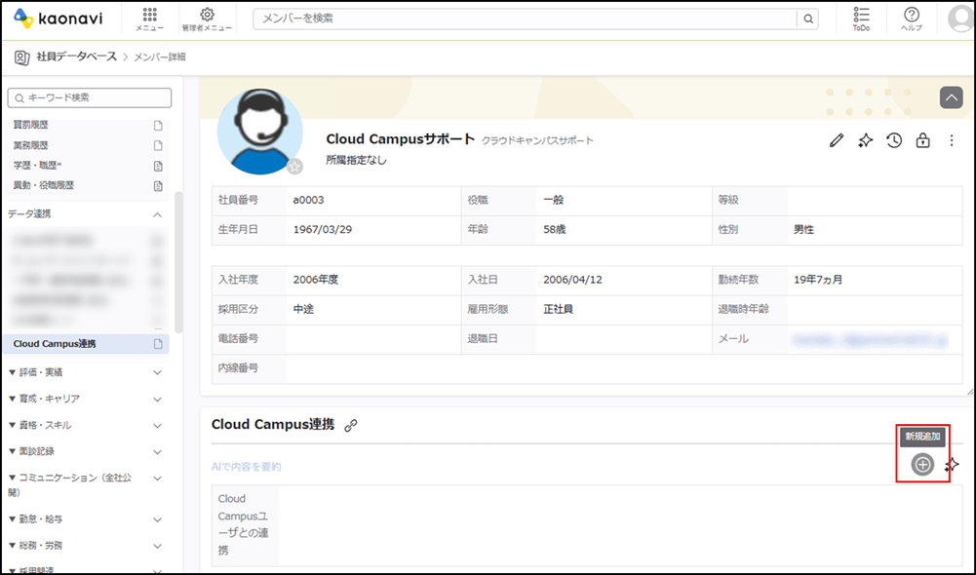Select 賞罰履歴 in the sidebar

click(30, 125)
